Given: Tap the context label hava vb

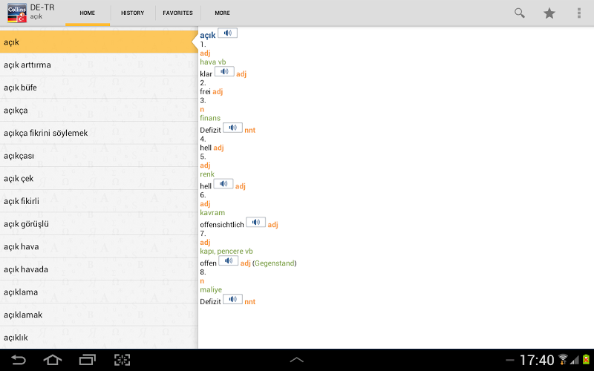Looking at the screenshot, I should pyautogui.click(x=213, y=62).
